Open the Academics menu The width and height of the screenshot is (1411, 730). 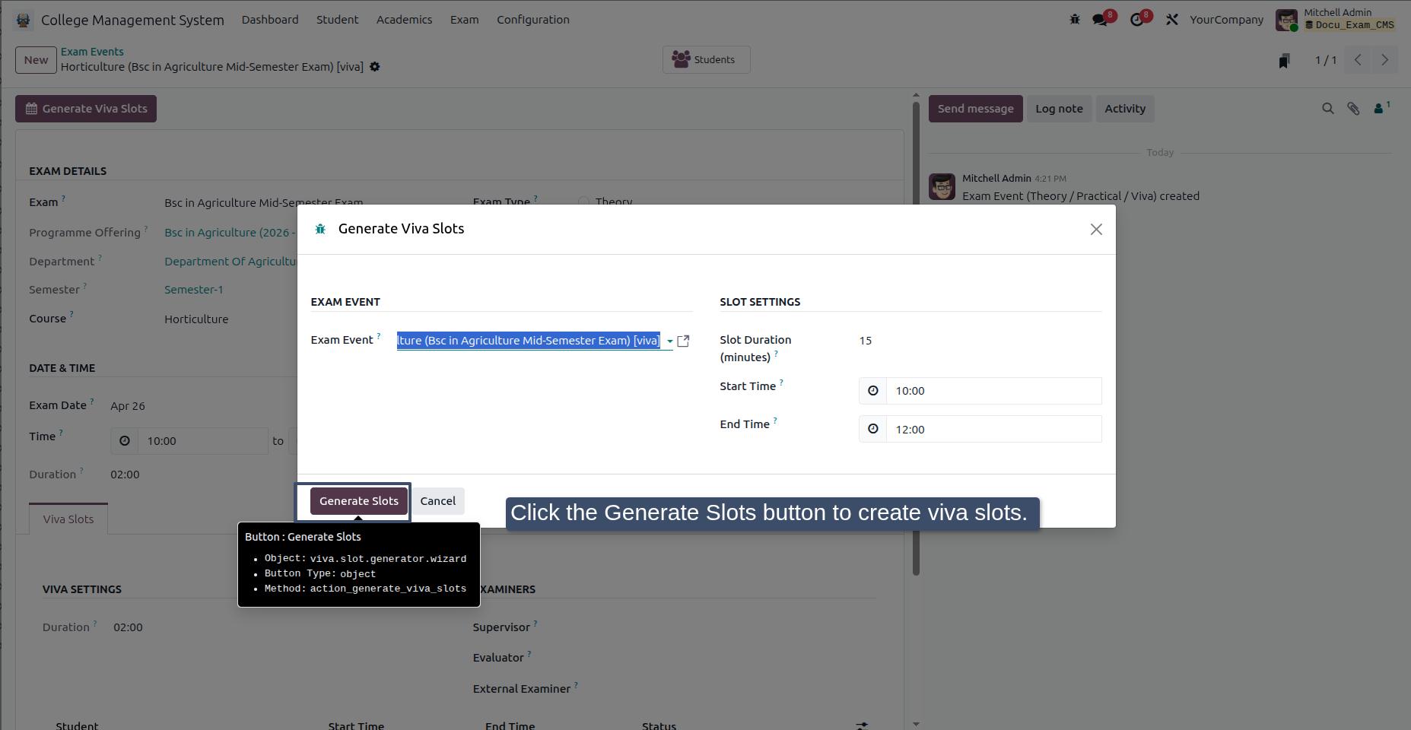tap(405, 20)
